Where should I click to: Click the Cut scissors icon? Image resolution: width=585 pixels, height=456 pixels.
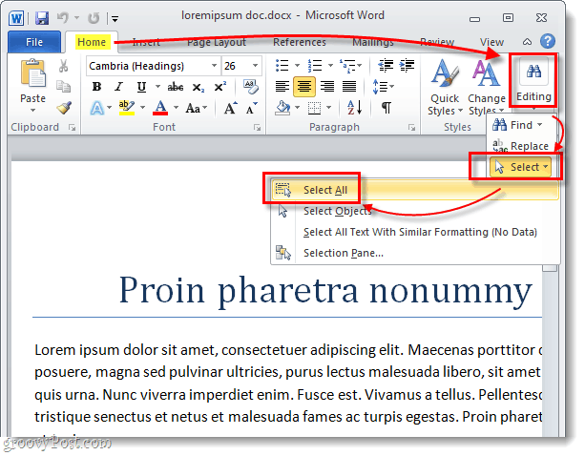[63, 67]
